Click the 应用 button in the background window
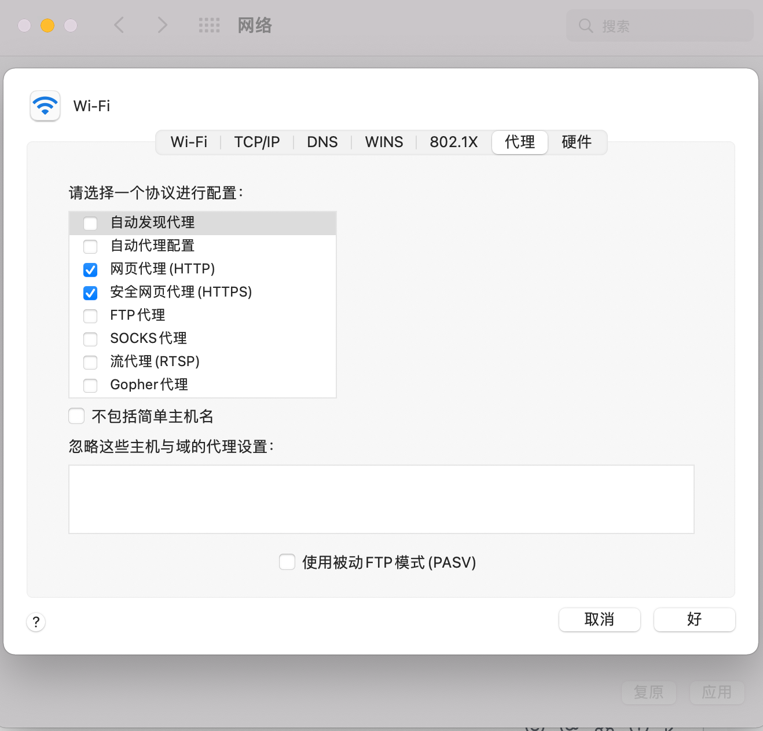Screen dimensions: 763x731 tap(717, 692)
